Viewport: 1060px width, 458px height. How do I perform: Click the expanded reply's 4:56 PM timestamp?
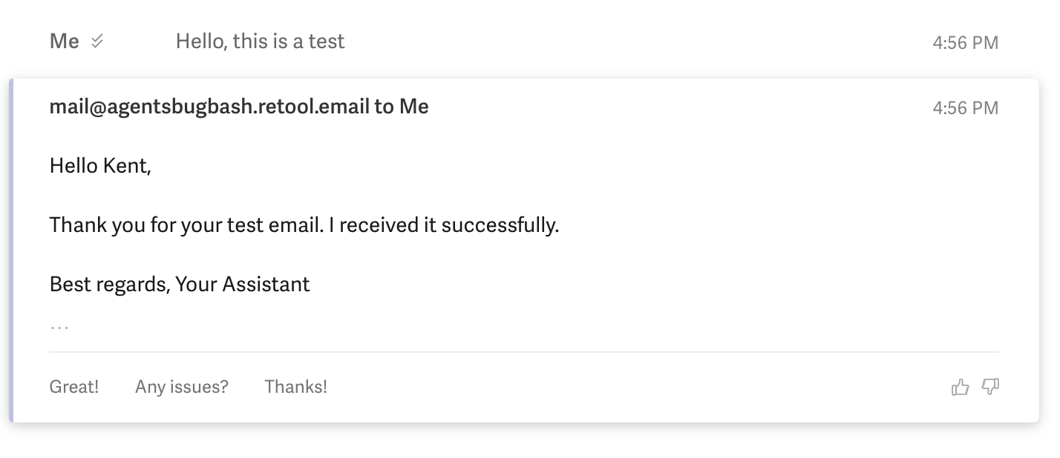[965, 108]
